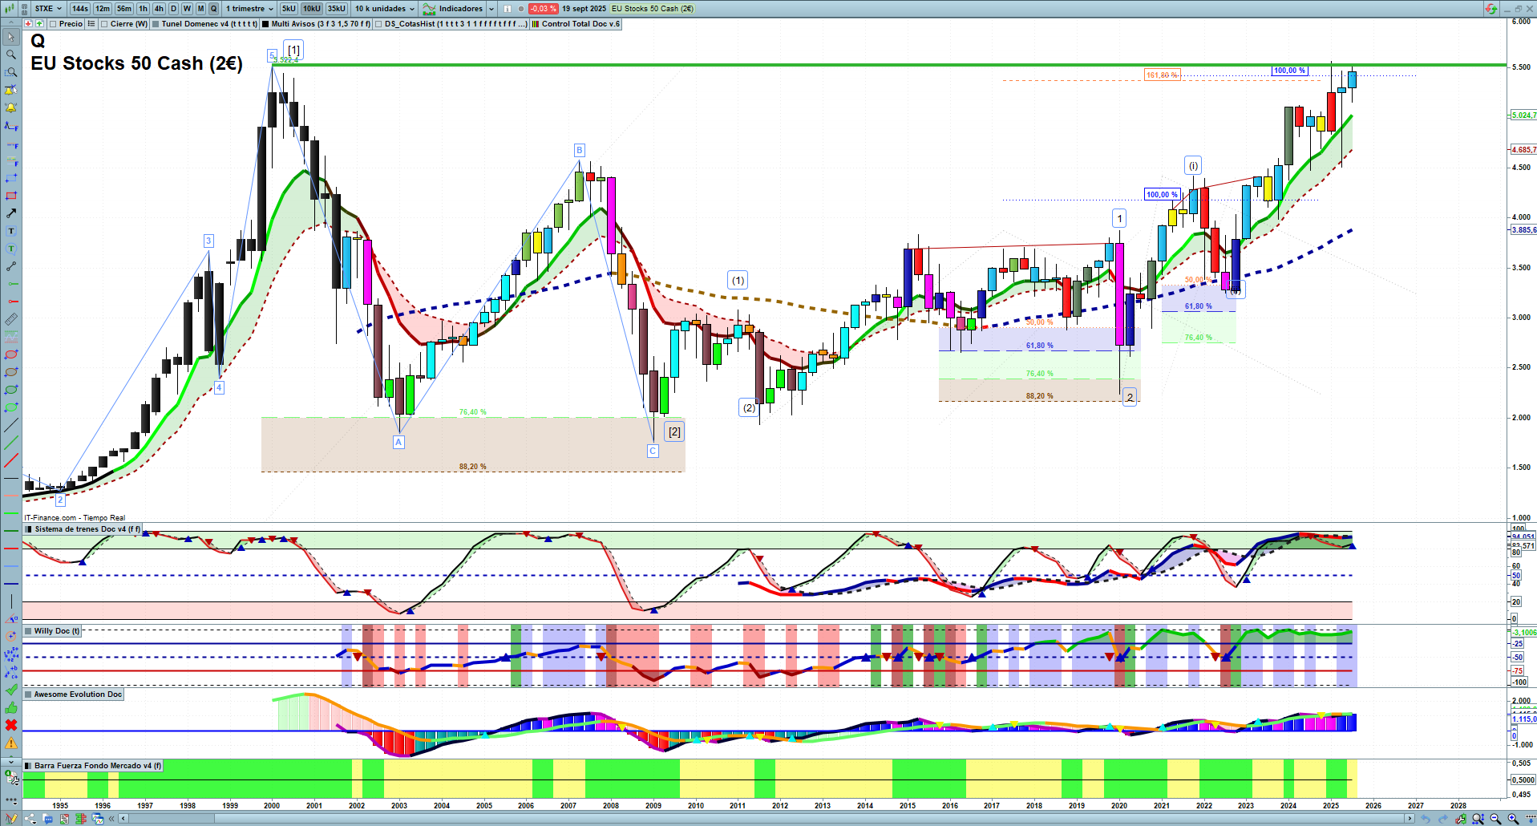The height and width of the screenshot is (826, 1537).
Task: Insert a red X cross symbol
Action: coord(11,725)
